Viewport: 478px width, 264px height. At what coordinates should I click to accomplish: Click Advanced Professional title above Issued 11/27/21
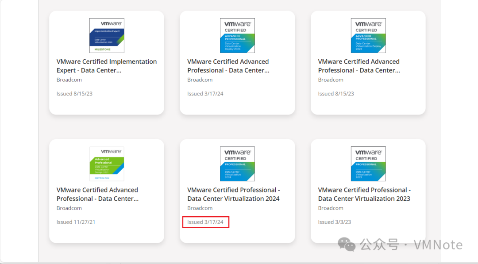coord(97,194)
